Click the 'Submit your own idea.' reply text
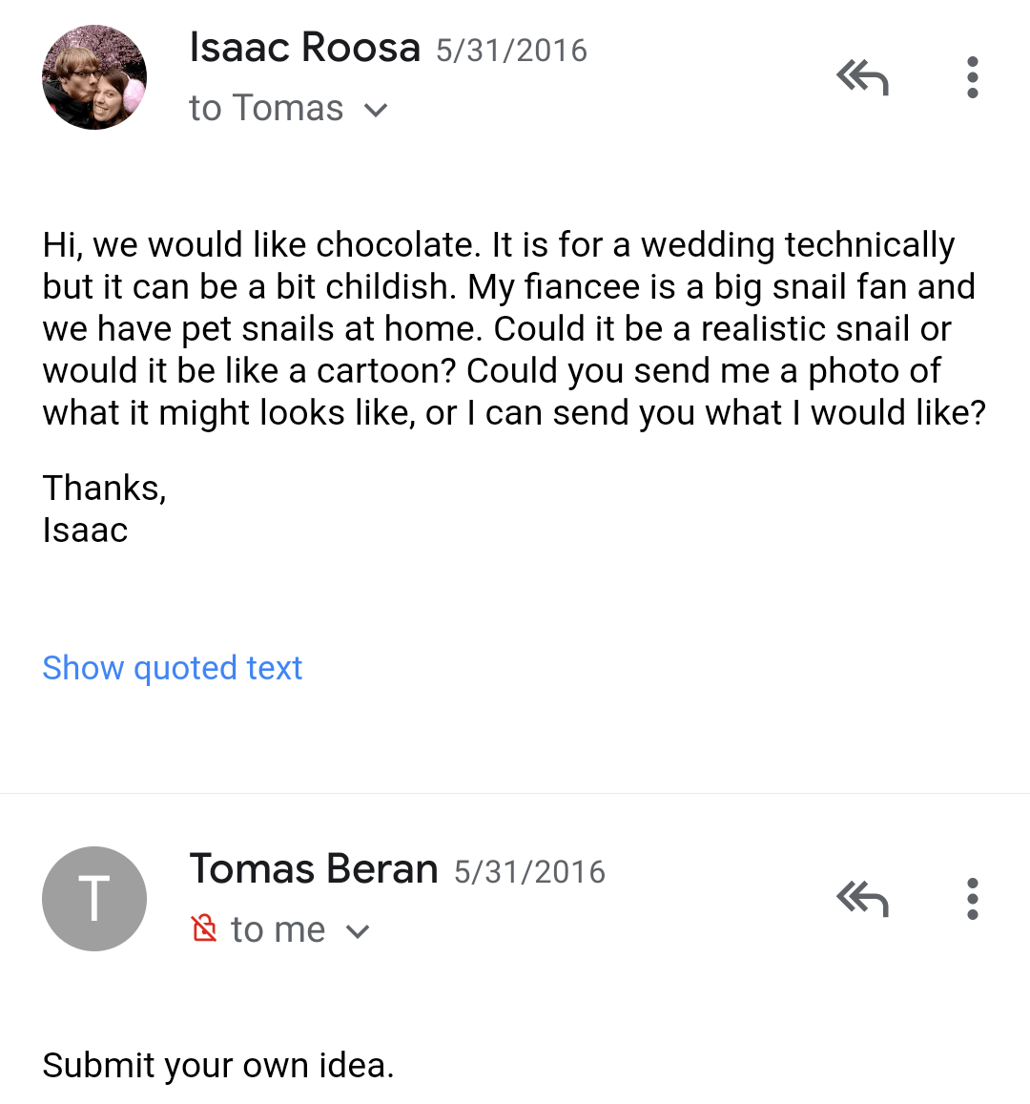 [217, 1065]
